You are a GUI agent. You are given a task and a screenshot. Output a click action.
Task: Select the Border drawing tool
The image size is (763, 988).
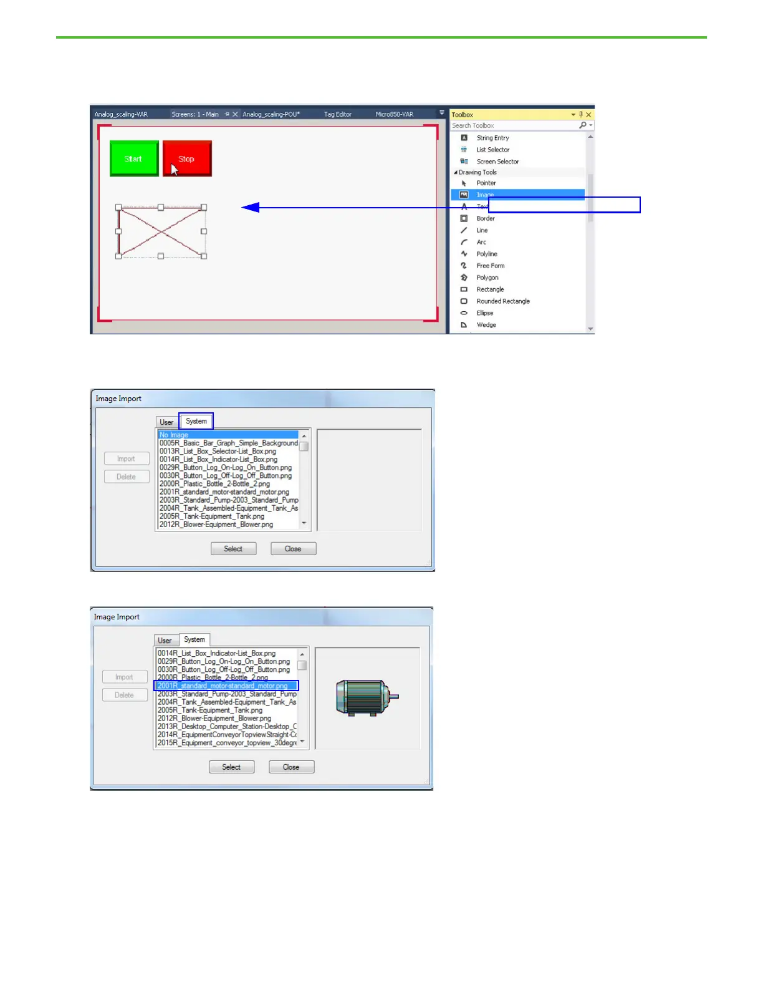(x=517, y=218)
